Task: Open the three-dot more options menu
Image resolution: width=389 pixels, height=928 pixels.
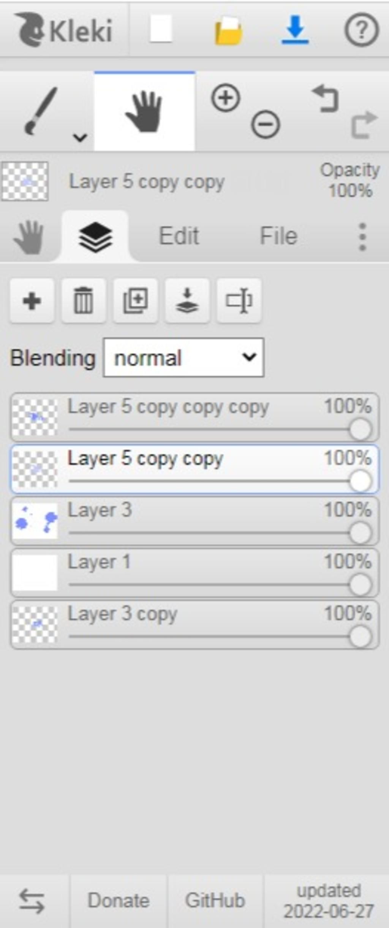Action: click(x=362, y=237)
